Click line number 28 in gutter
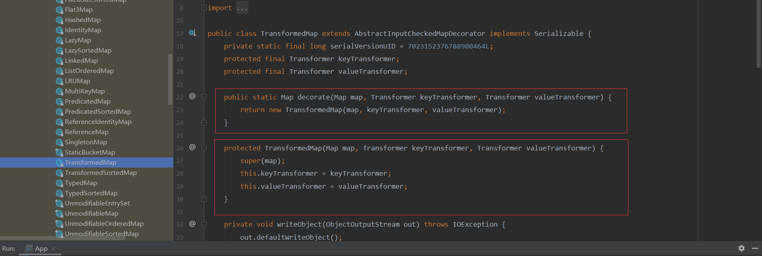 coord(180,174)
